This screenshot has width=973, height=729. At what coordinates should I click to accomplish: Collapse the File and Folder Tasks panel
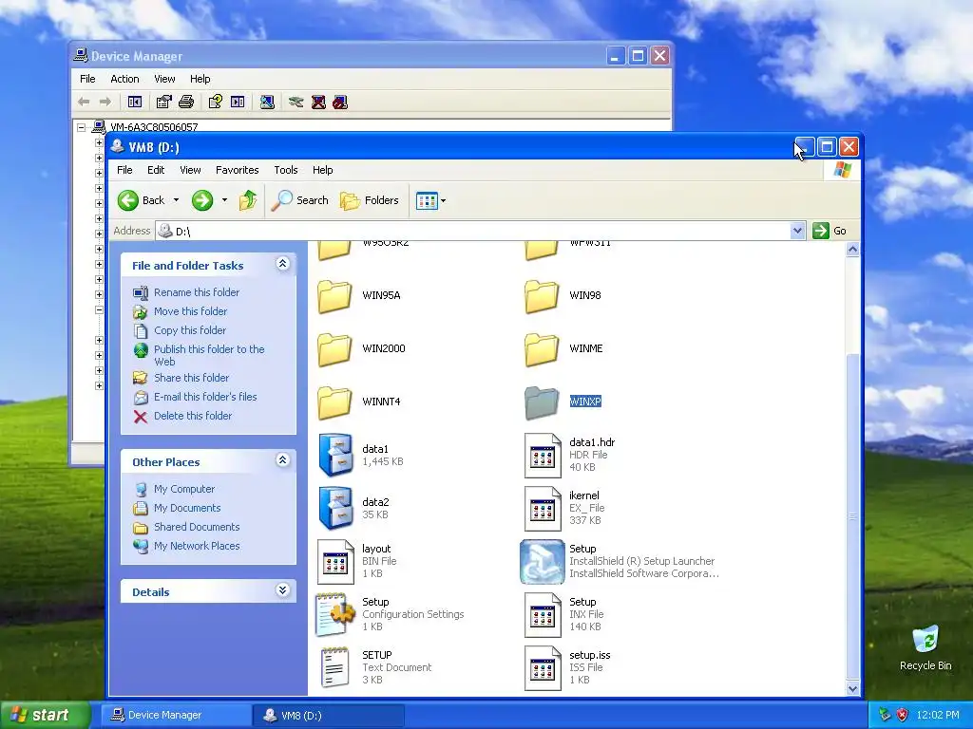pos(282,264)
